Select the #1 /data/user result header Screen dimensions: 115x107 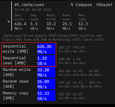click(x=29, y=5)
